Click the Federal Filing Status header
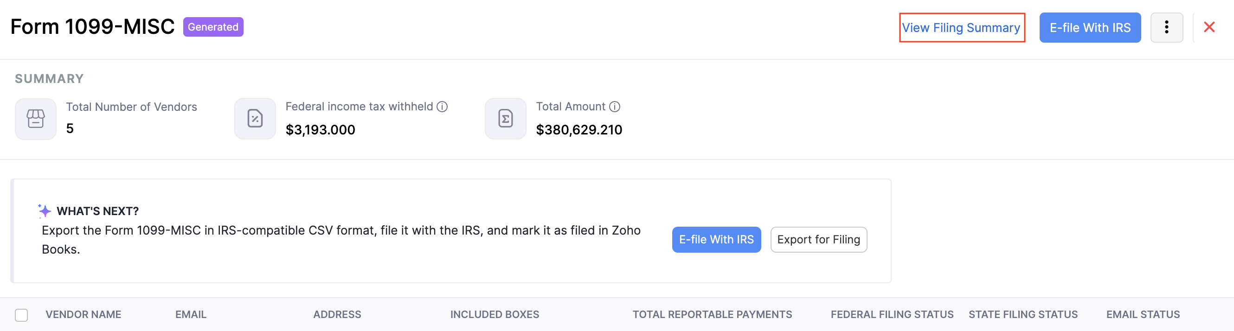 point(892,315)
